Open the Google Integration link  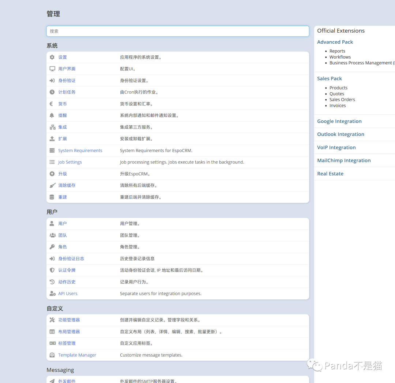point(339,121)
